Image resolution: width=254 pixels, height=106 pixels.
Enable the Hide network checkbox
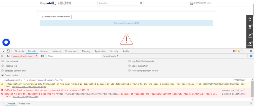(x=3, y=61)
